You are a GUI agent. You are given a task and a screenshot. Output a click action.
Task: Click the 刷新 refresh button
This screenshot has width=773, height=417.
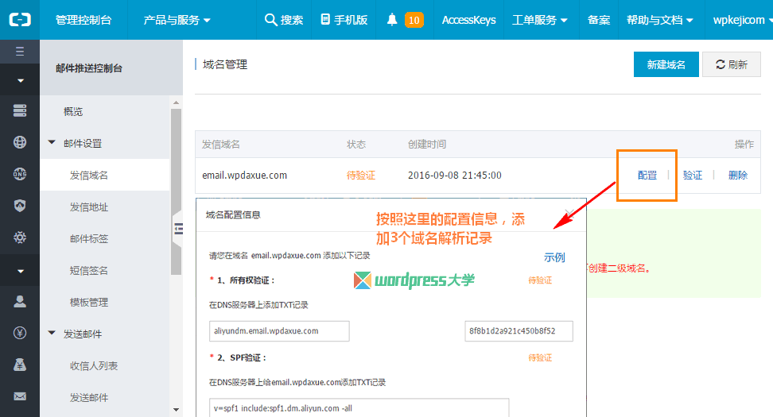click(x=732, y=65)
